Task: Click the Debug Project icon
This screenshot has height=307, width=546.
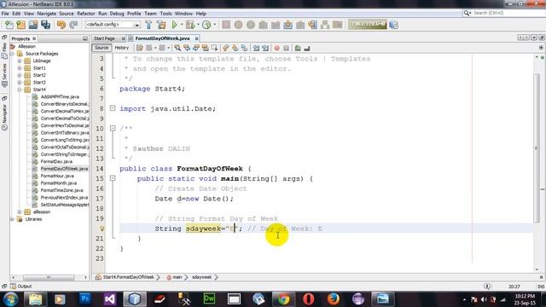Action: [190, 25]
